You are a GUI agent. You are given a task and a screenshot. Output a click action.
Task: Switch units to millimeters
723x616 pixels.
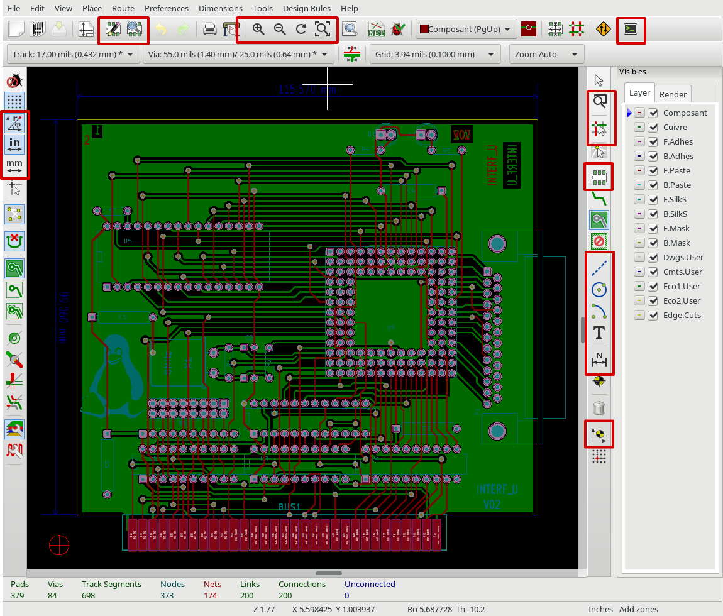pyautogui.click(x=14, y=166)
